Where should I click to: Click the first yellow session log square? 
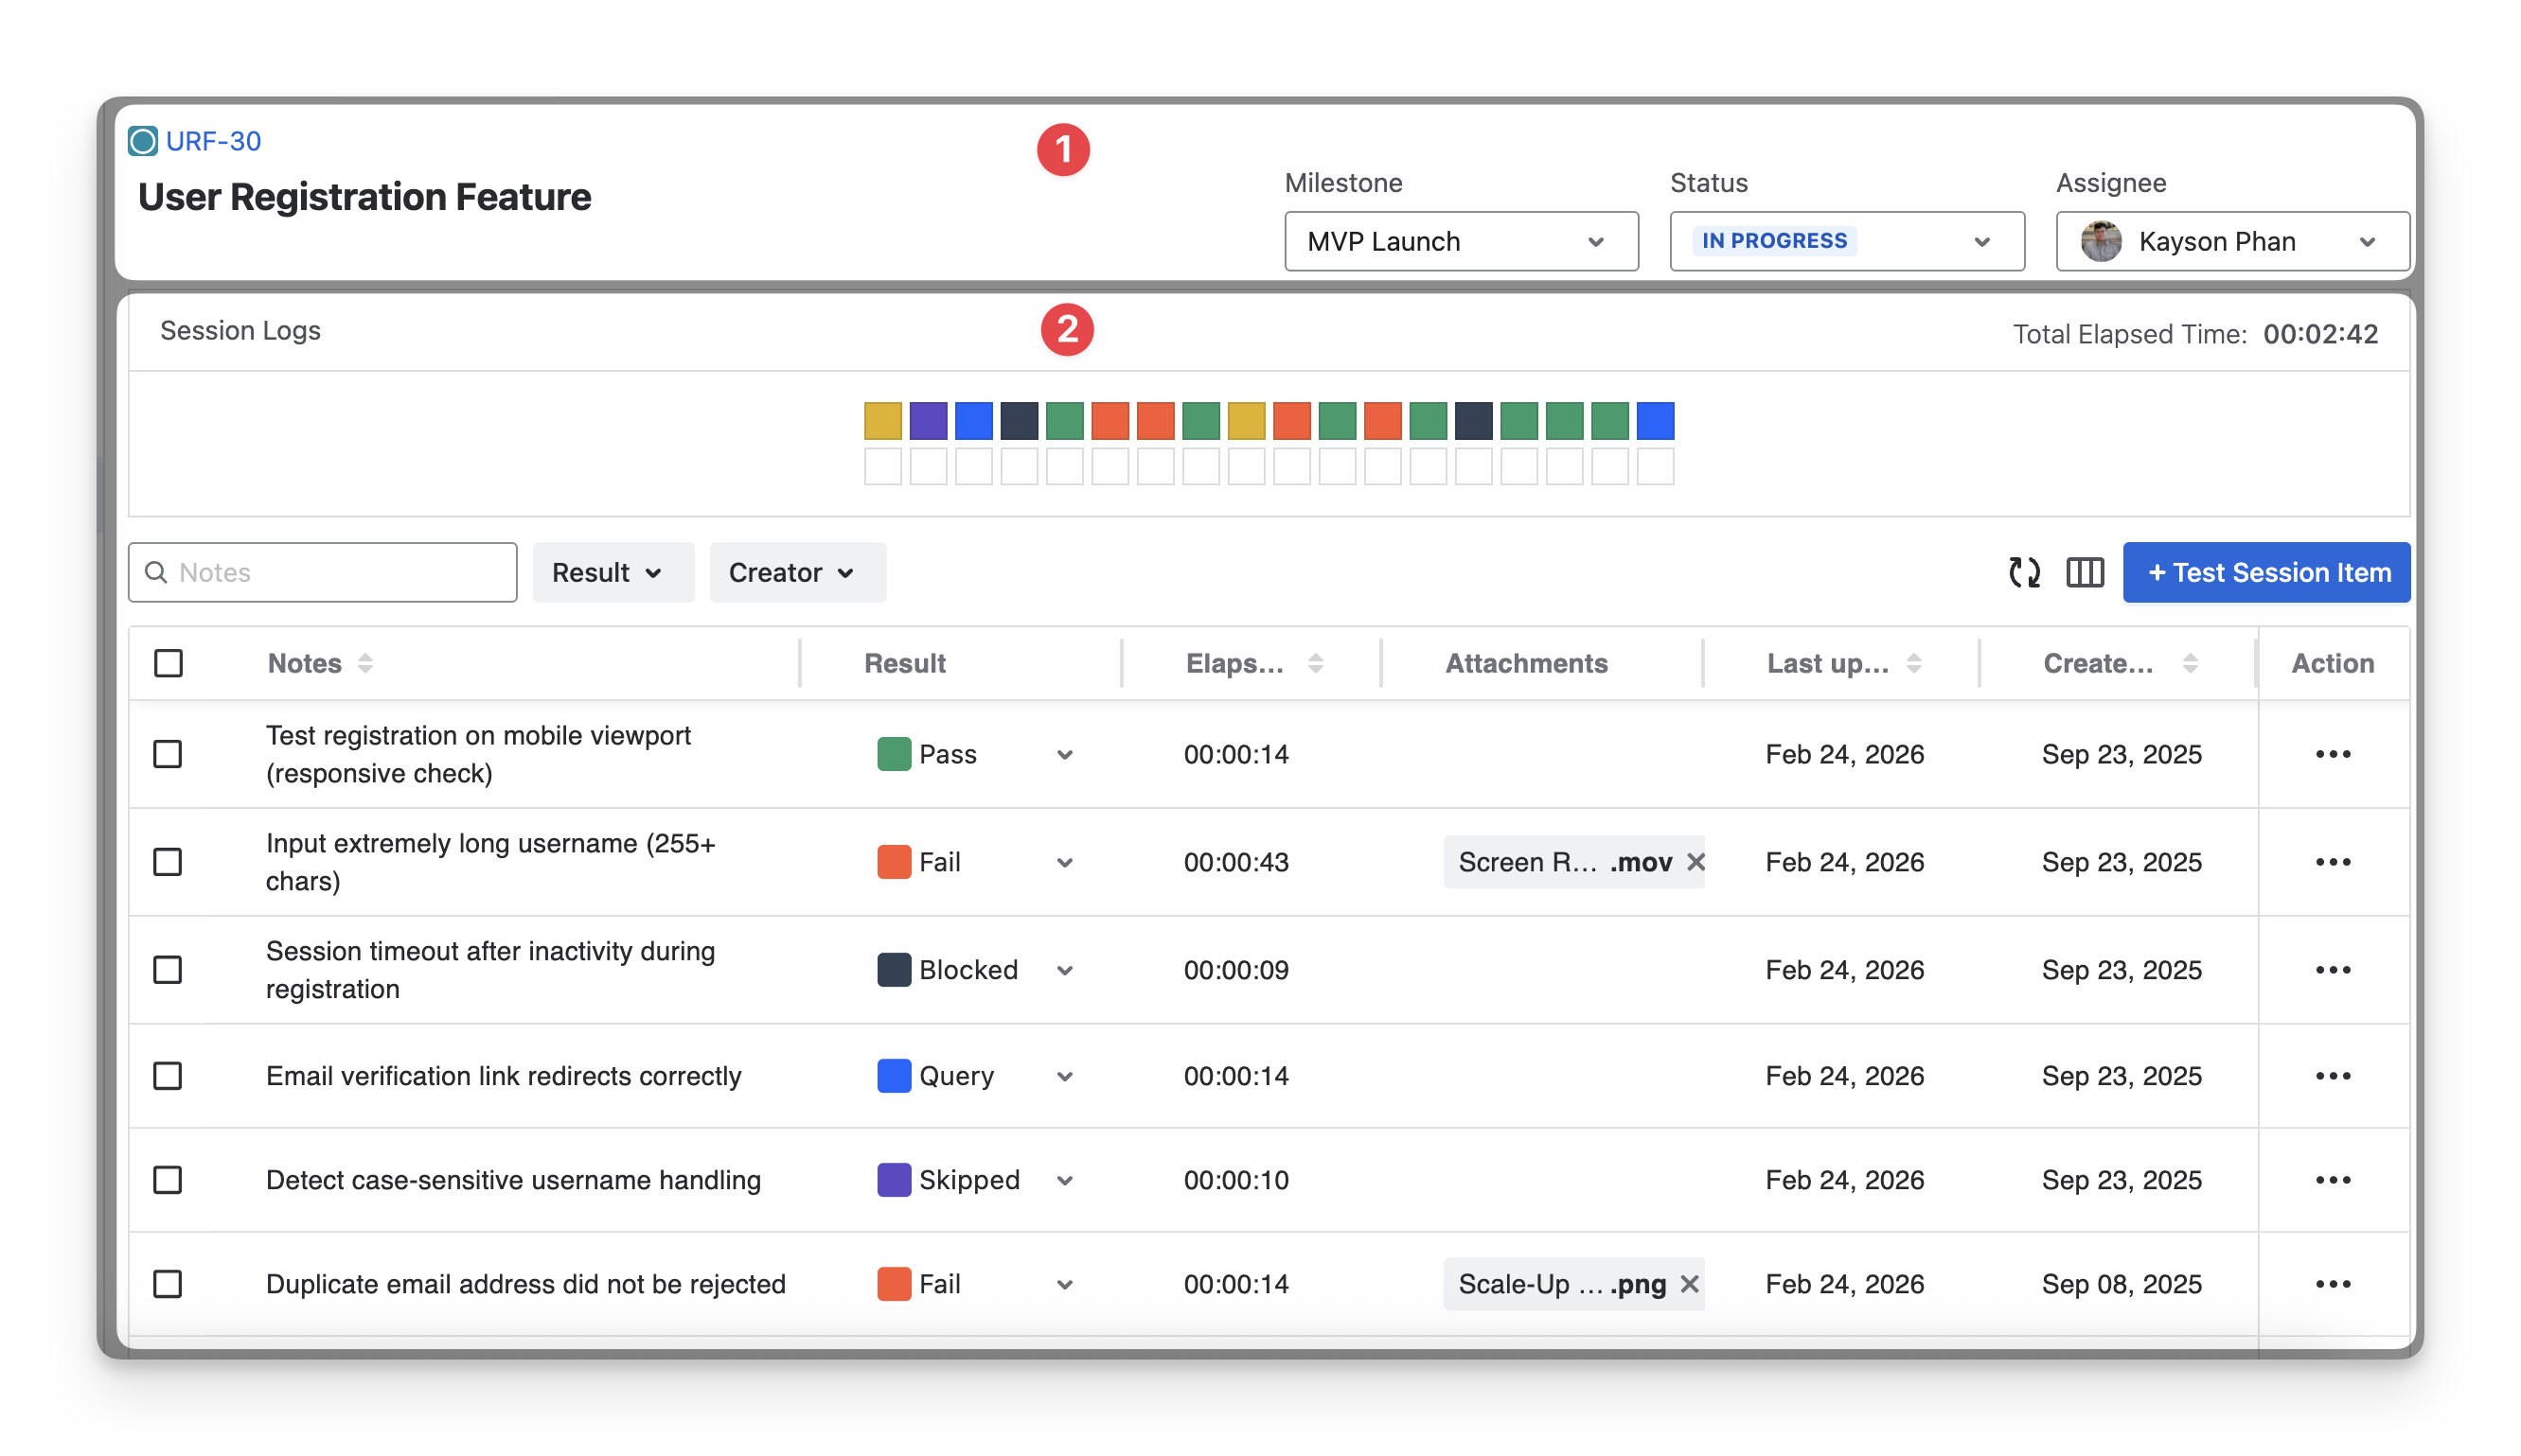pyautogui.click(x=882, y=421)
